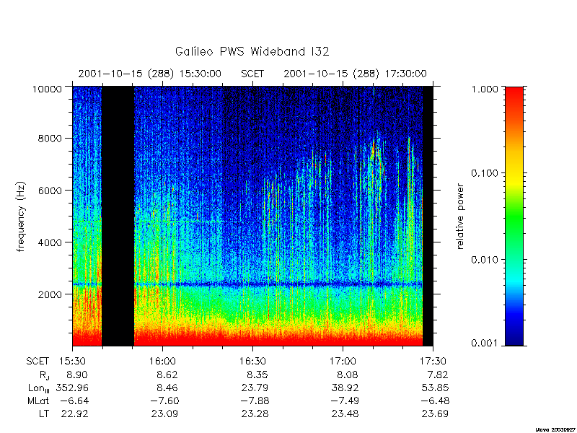Select the start timestamp "2001-10-15 (288) 15:30:00"

click(150, 74)
